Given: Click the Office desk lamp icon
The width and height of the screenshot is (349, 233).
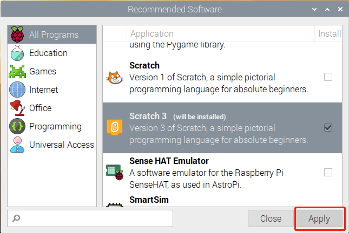Looking at the screenshot, I should click(17, 108).
